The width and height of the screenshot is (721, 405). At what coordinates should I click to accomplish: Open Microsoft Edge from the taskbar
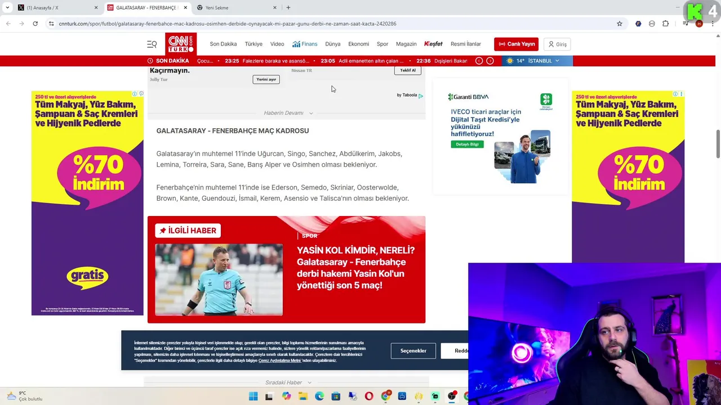tap(319, 396)
